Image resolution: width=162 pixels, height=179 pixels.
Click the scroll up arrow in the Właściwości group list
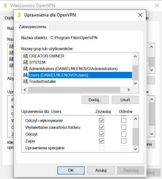pos(152,47)
